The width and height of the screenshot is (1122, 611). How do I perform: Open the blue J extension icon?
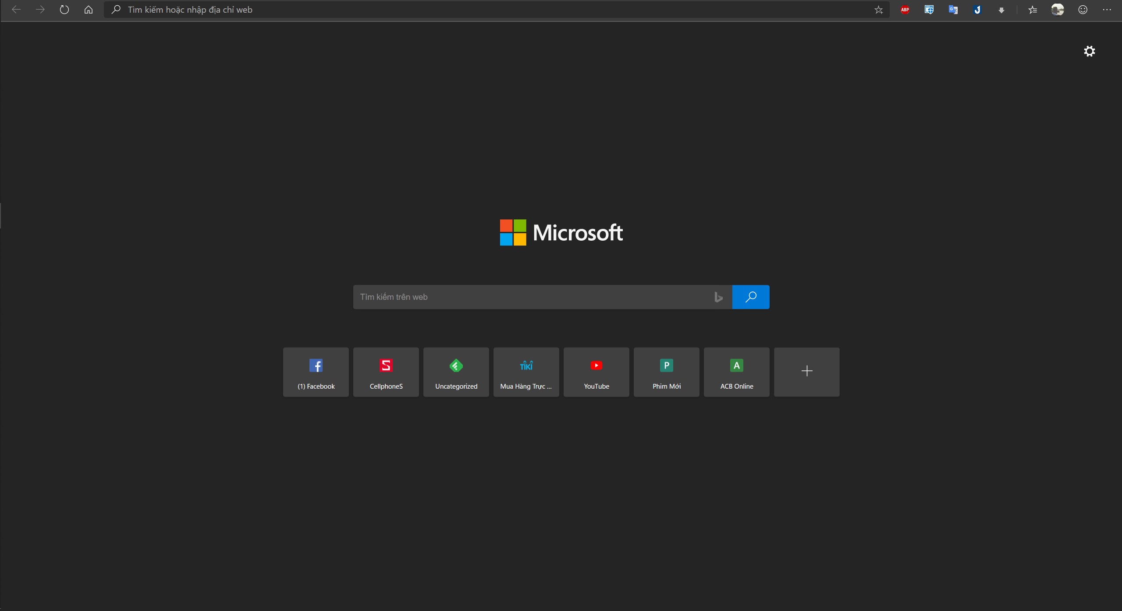pos(977,10)
